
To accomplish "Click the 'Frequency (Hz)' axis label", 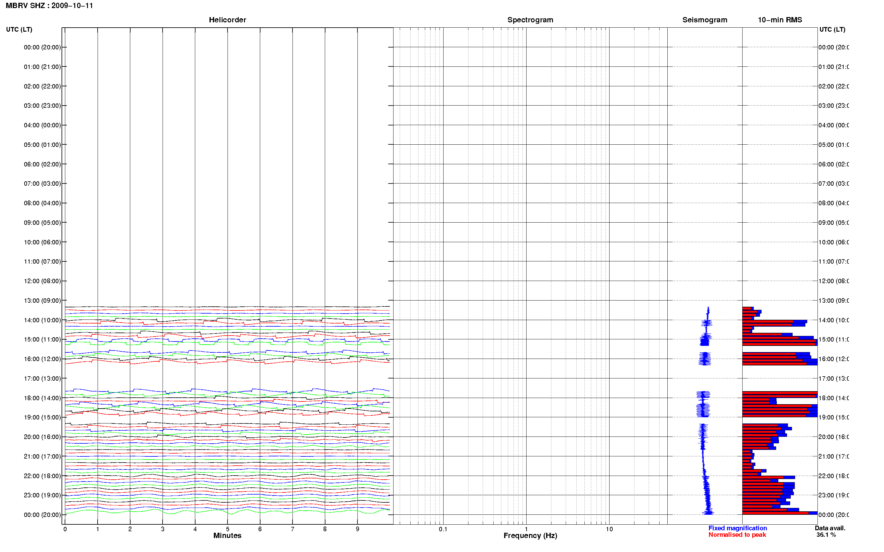I will [530, 536].
